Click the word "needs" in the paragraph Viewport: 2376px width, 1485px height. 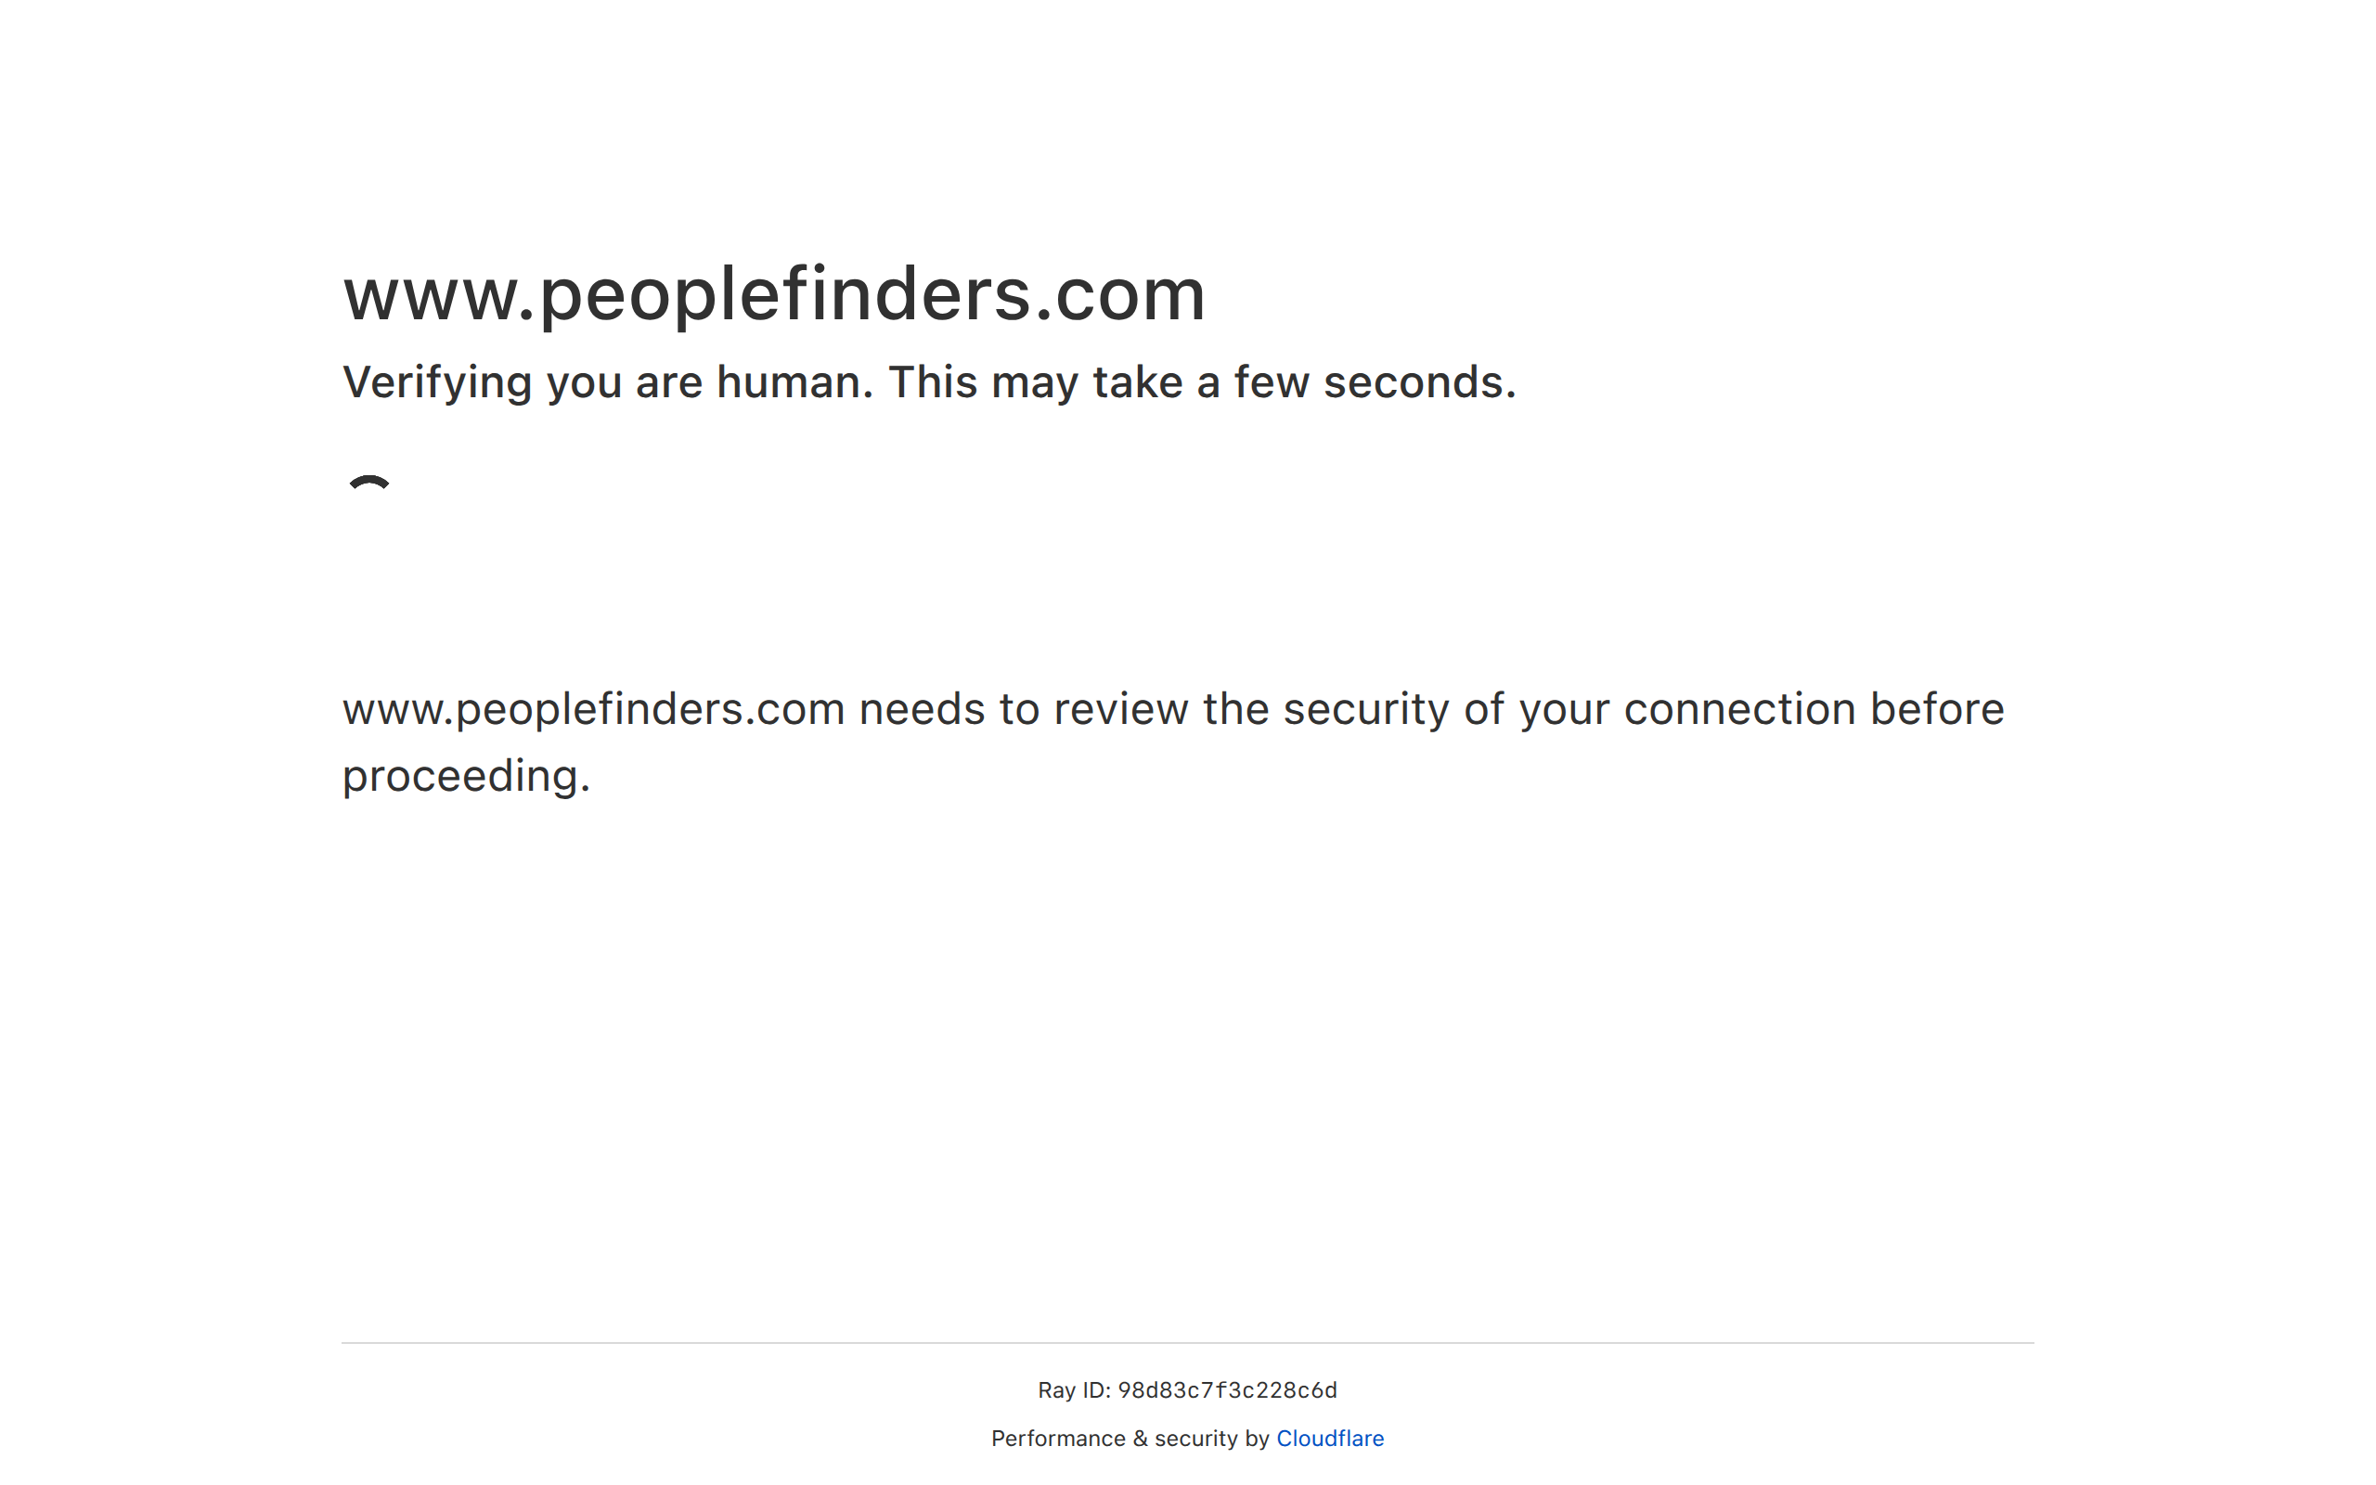[x=922, y=709]
